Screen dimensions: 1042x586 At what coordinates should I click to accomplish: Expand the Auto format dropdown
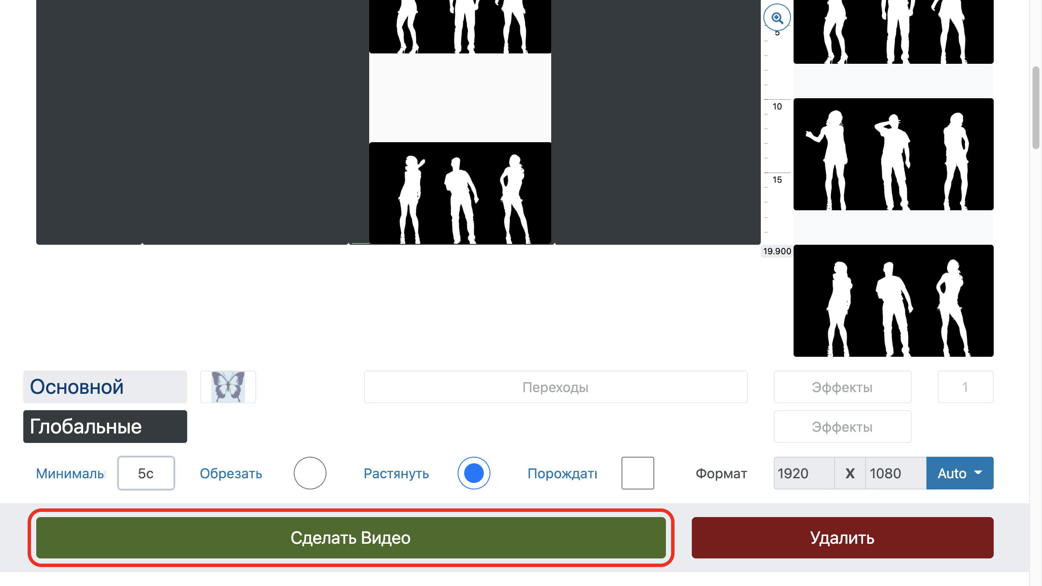point(960,472)
